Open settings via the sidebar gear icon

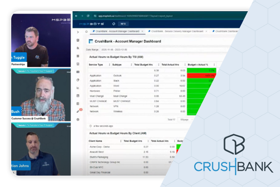point(78,120)
